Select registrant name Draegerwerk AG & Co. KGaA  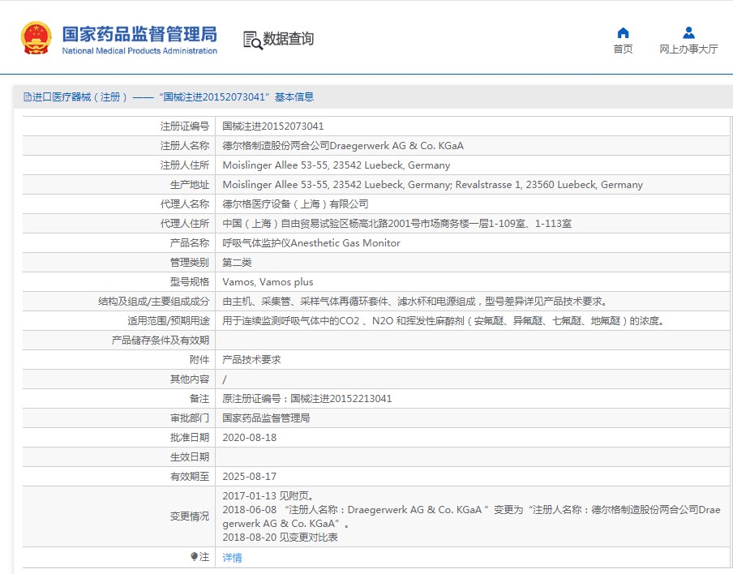tap(343, 146)
